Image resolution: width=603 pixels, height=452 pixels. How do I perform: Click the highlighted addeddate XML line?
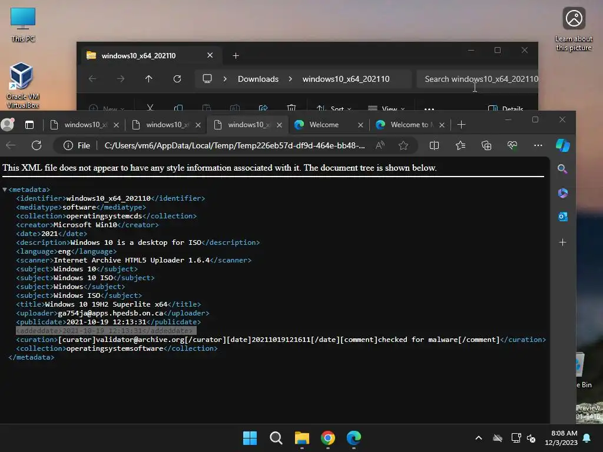click(106, 331)
